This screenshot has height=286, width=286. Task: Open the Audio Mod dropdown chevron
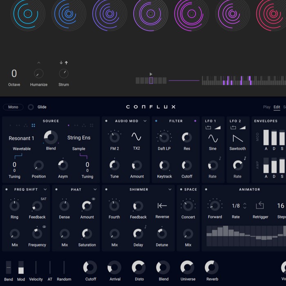coord(145,121)
